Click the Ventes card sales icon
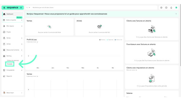This screenshot has width=181, height=101. pyautogui.click(x=49, y=27)
